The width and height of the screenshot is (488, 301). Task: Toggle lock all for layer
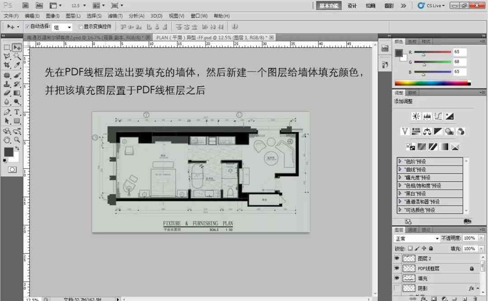(x=431, y=248)
